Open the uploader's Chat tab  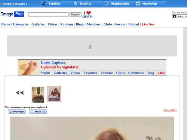point(161,73)
